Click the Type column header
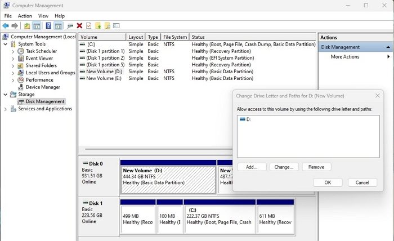The image size is (394, 241). click(x=153, y=37)
